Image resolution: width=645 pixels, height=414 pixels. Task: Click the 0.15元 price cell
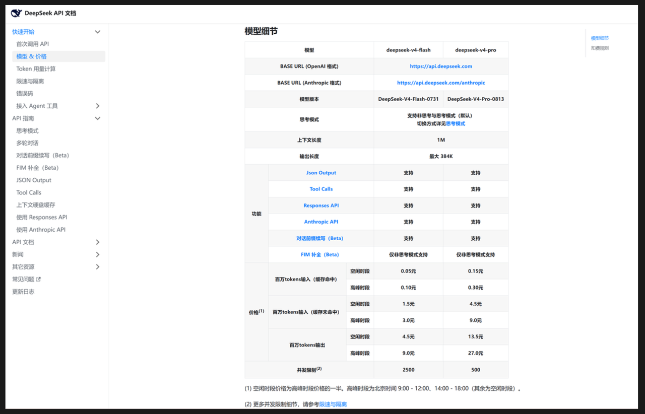(476, 271)
